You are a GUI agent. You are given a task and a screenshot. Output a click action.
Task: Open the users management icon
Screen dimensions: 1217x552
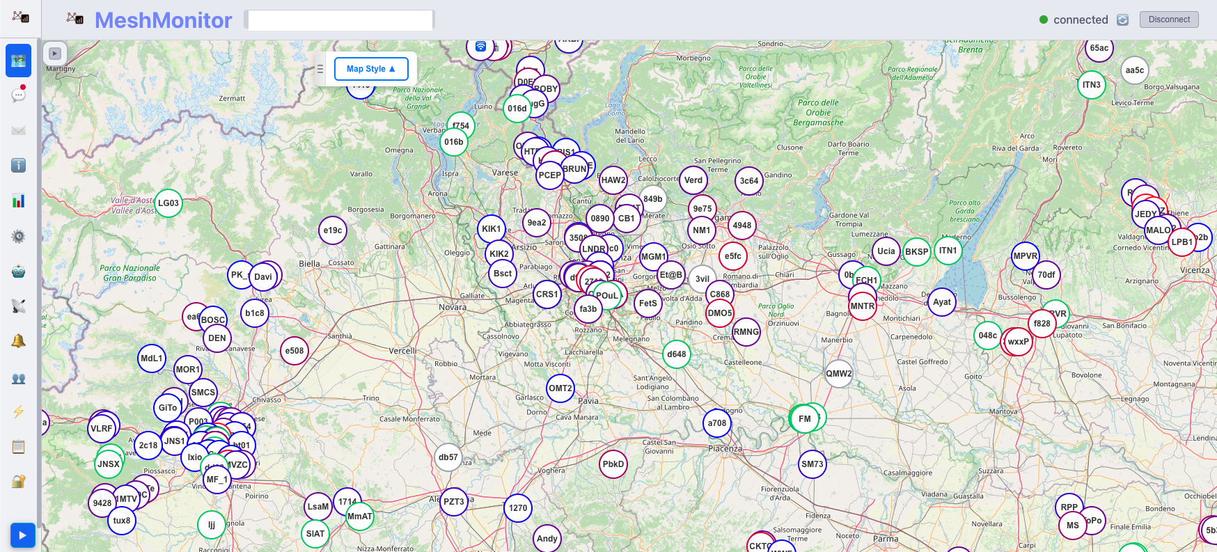click(x=19, y=379)
